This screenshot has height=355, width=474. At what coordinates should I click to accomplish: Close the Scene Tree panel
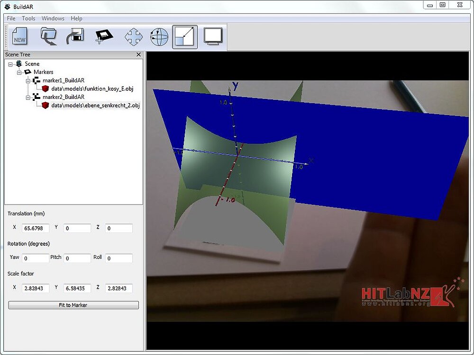[138, 55]
